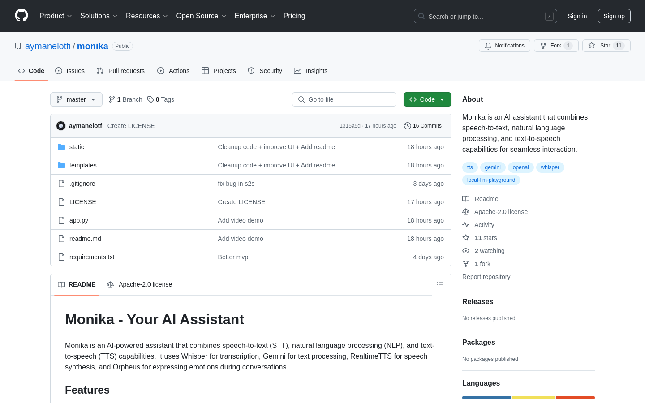This screenshot has width=645, height=403.
Task: Click the Go to file input
Action: tap(344, 99)
